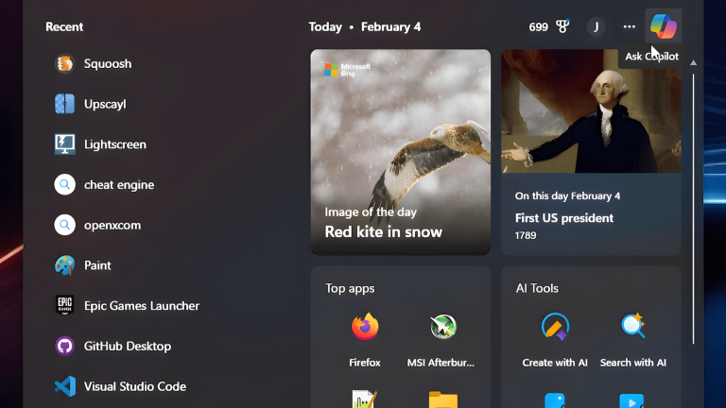Click the Ask Copilot button
726x408 pixels.
[x=663, y=26]
